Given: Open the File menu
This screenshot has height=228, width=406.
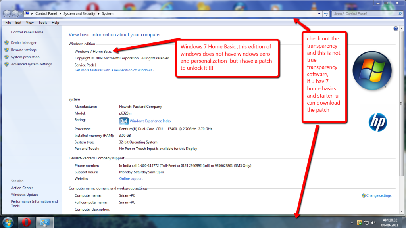Looking at the screenshot, I should point(8,23).
